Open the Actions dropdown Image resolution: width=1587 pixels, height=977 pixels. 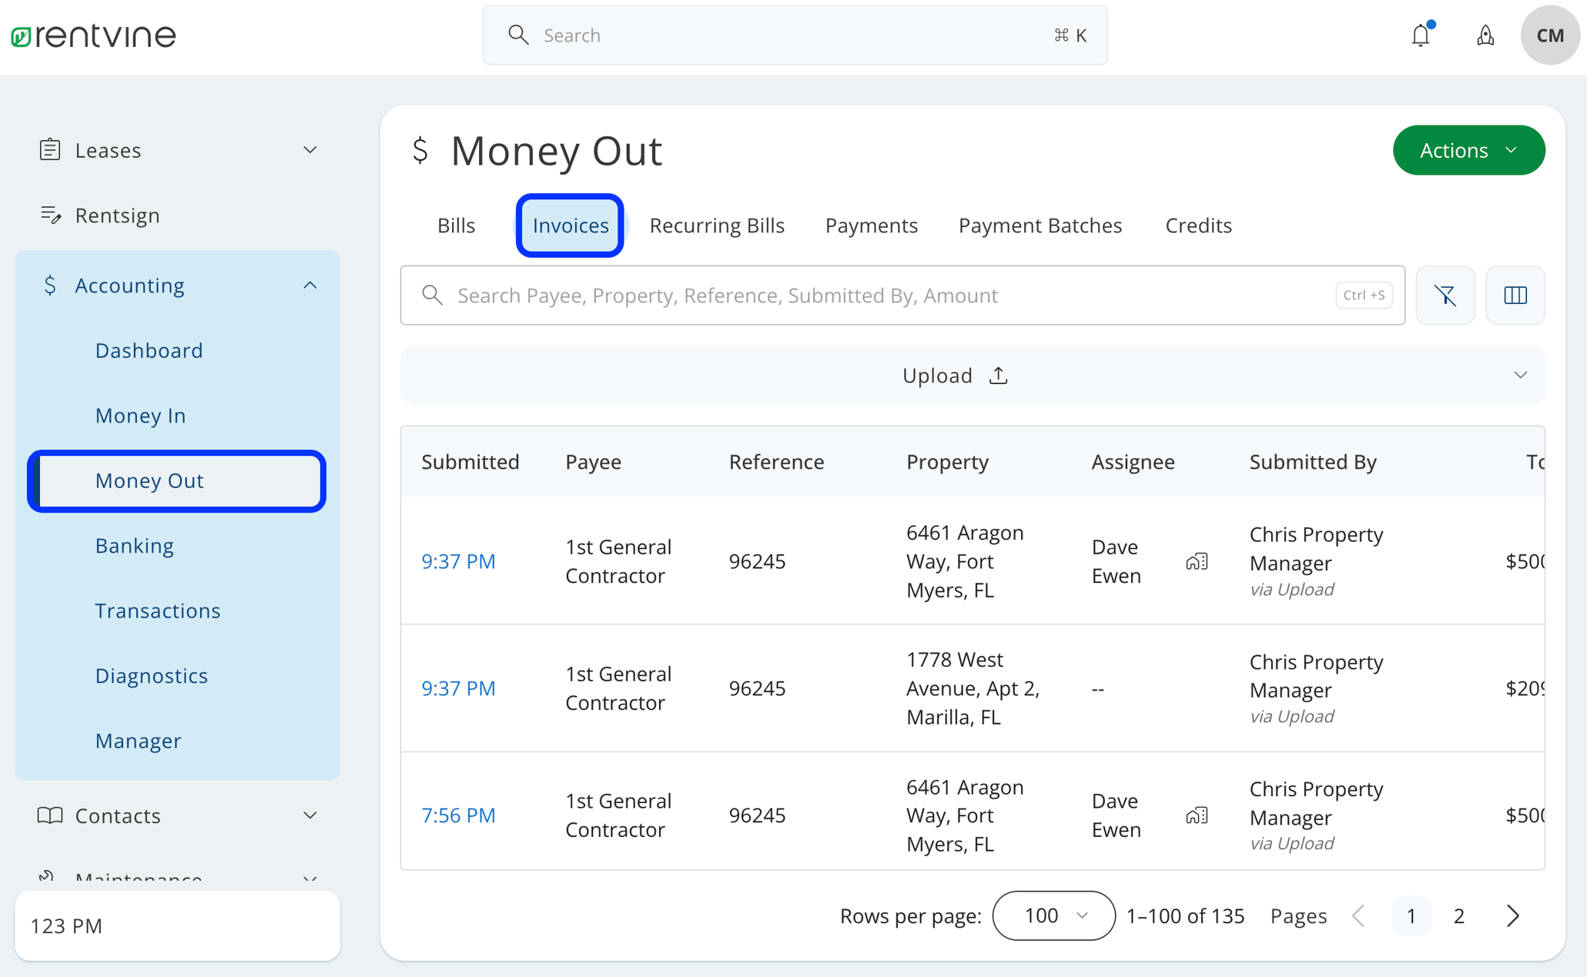[1468, 150]
